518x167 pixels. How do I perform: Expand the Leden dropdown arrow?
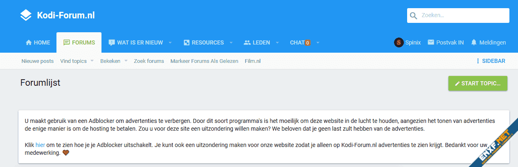coord(277,42)
